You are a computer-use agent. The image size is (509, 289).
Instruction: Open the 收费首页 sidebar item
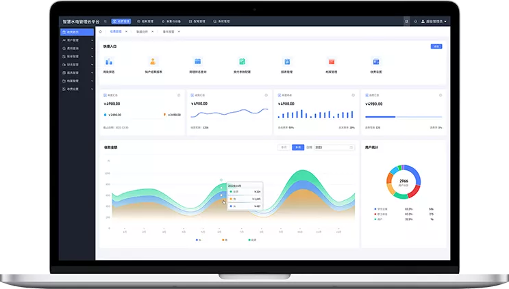click(x=77, y=32)
